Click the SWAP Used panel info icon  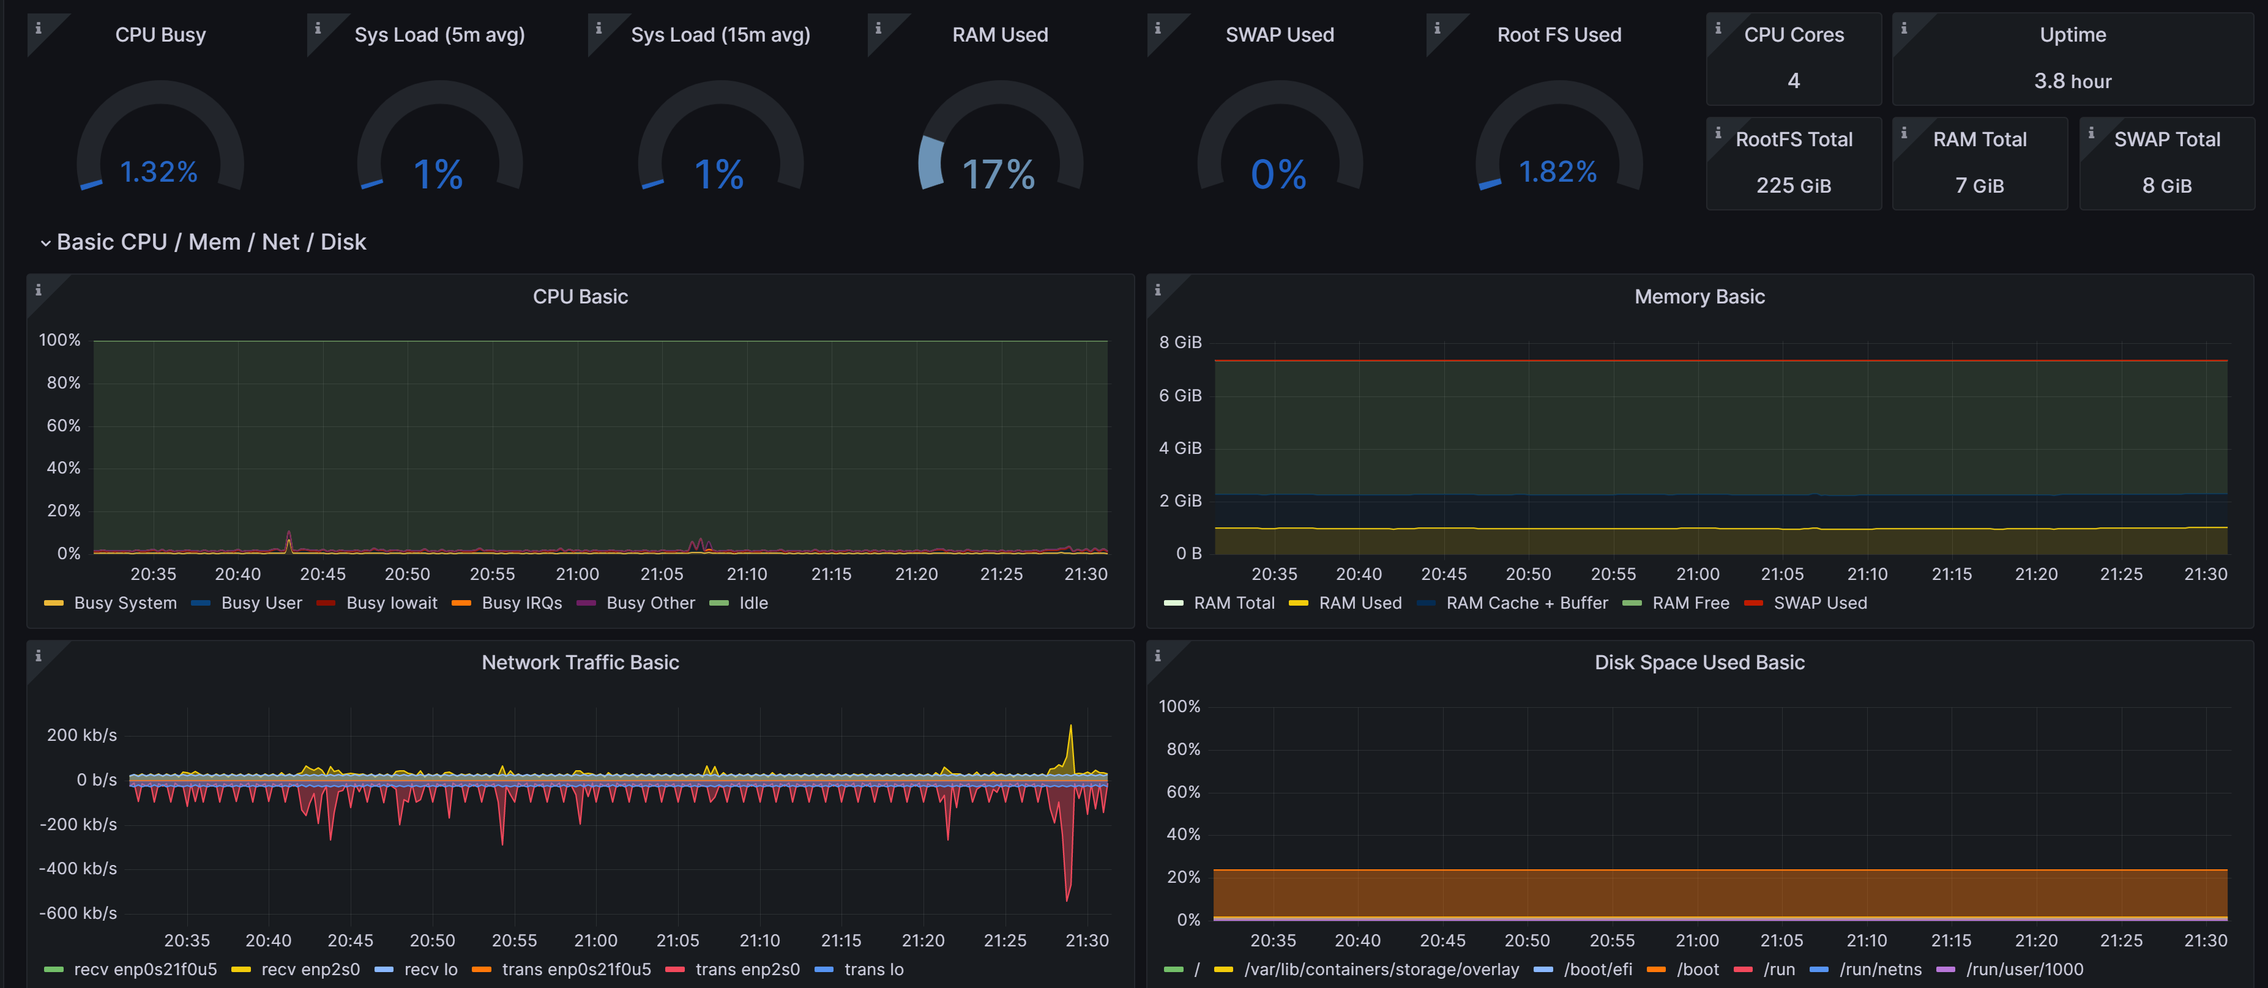1158,28
